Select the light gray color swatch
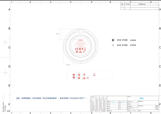The width and height of the screenshot is (161, 114). (113, 45)
